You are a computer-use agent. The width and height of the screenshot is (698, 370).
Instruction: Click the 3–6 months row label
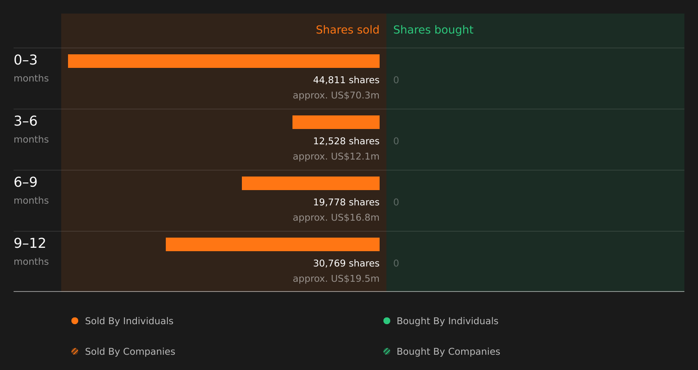[x=31, y=129]
